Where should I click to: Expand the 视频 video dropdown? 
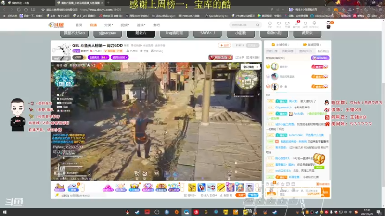pyautogui.click(x=125, y=25)
